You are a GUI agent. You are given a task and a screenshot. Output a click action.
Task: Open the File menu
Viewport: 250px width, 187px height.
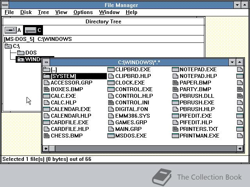click(x=9, y=12)
